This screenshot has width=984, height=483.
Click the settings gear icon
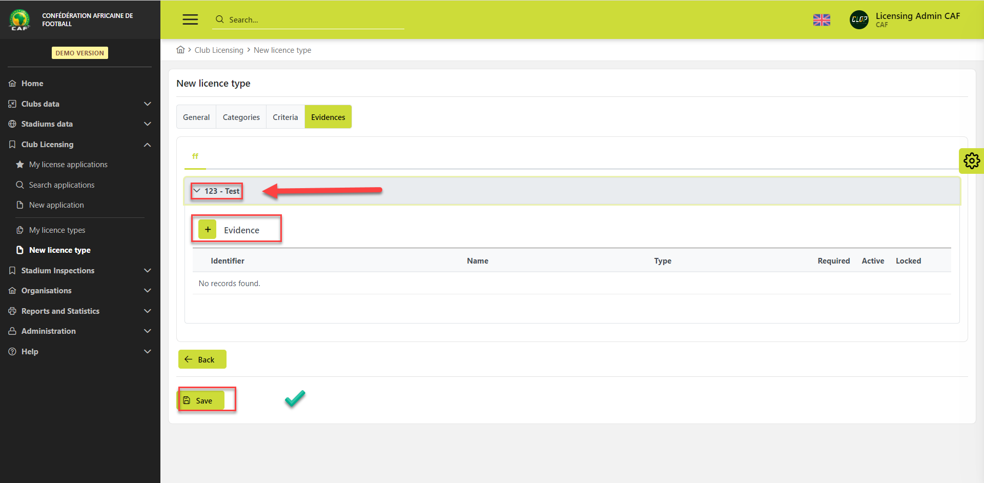[x=971, y=161]
